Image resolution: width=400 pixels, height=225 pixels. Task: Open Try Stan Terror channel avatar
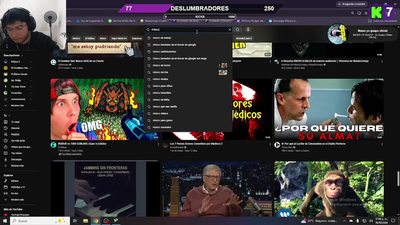point(6,87)
